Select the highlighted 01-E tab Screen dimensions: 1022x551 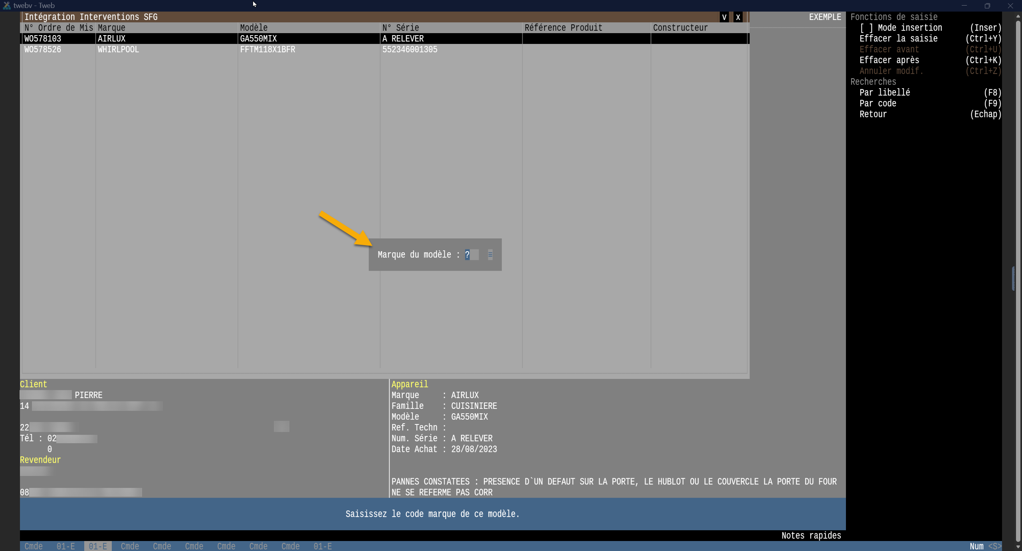coord(97,546)
